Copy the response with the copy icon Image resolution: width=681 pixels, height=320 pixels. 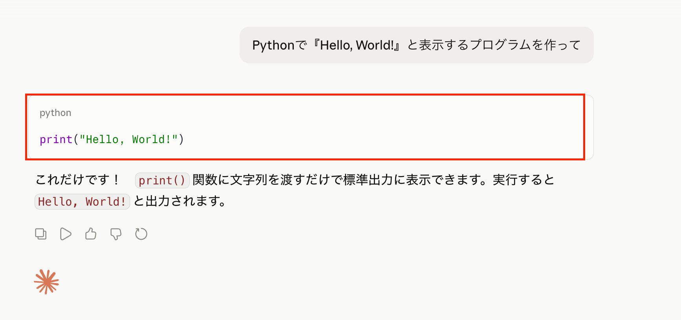[41, 234]
